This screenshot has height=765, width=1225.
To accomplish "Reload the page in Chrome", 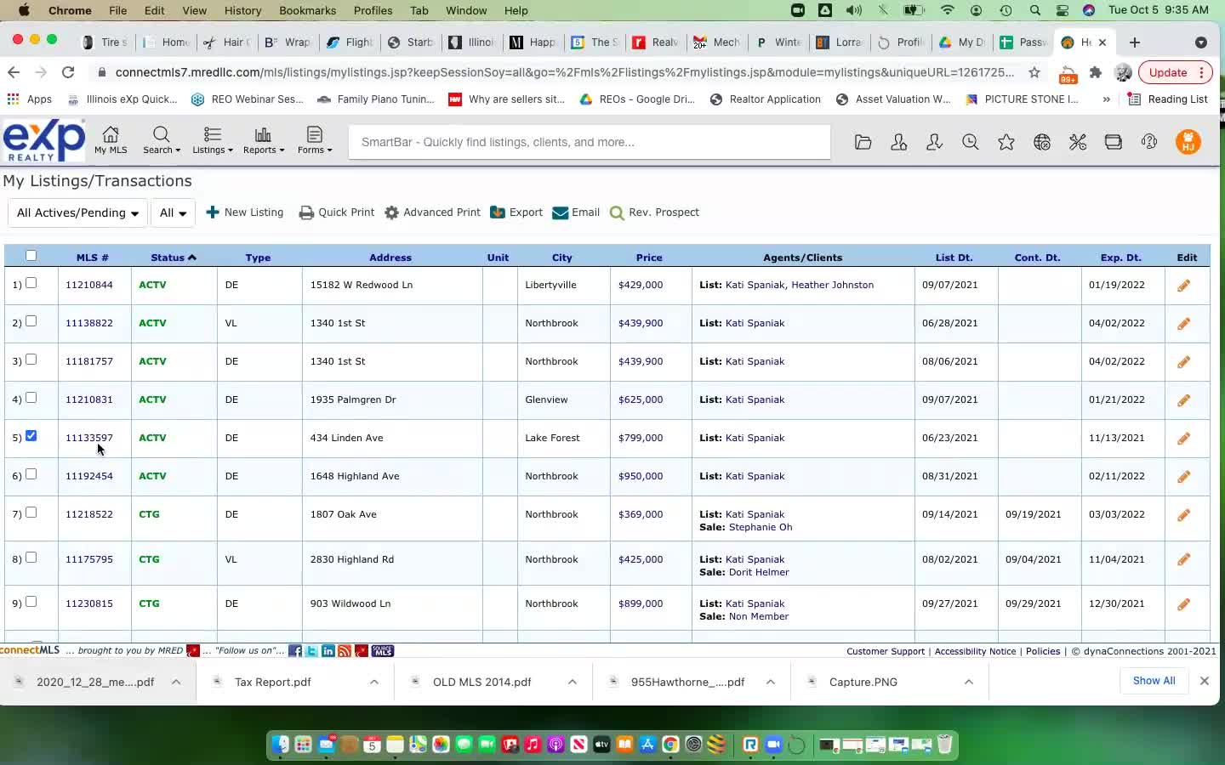I will click(68, 72).
